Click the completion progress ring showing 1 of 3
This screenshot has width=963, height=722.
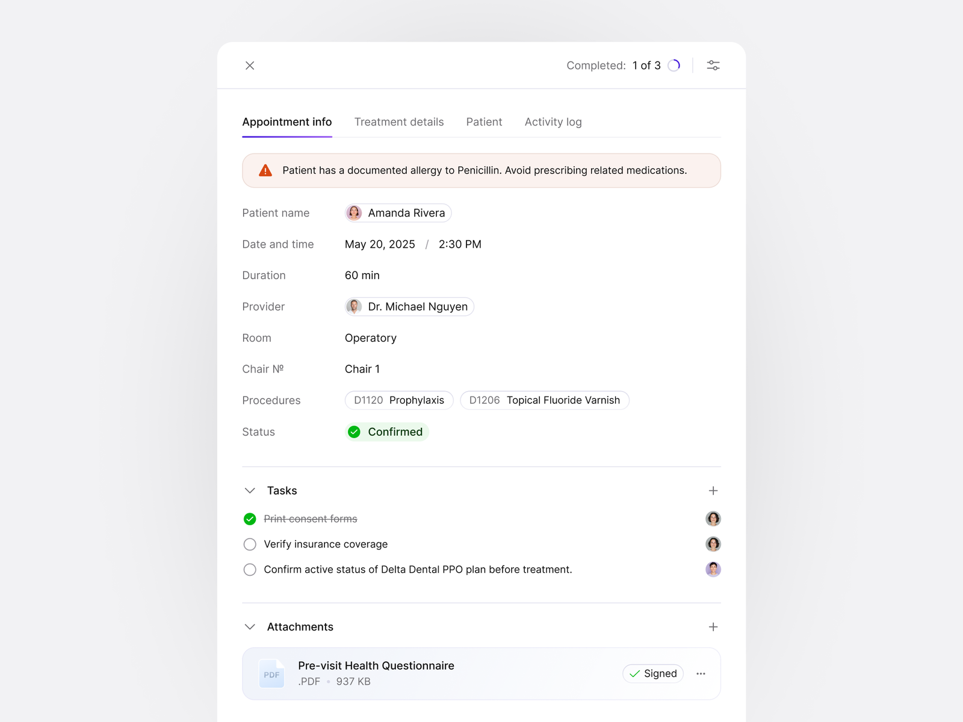coord(674,65)
